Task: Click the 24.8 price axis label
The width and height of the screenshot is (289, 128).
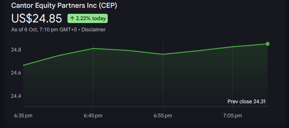Action: point(16,50)
